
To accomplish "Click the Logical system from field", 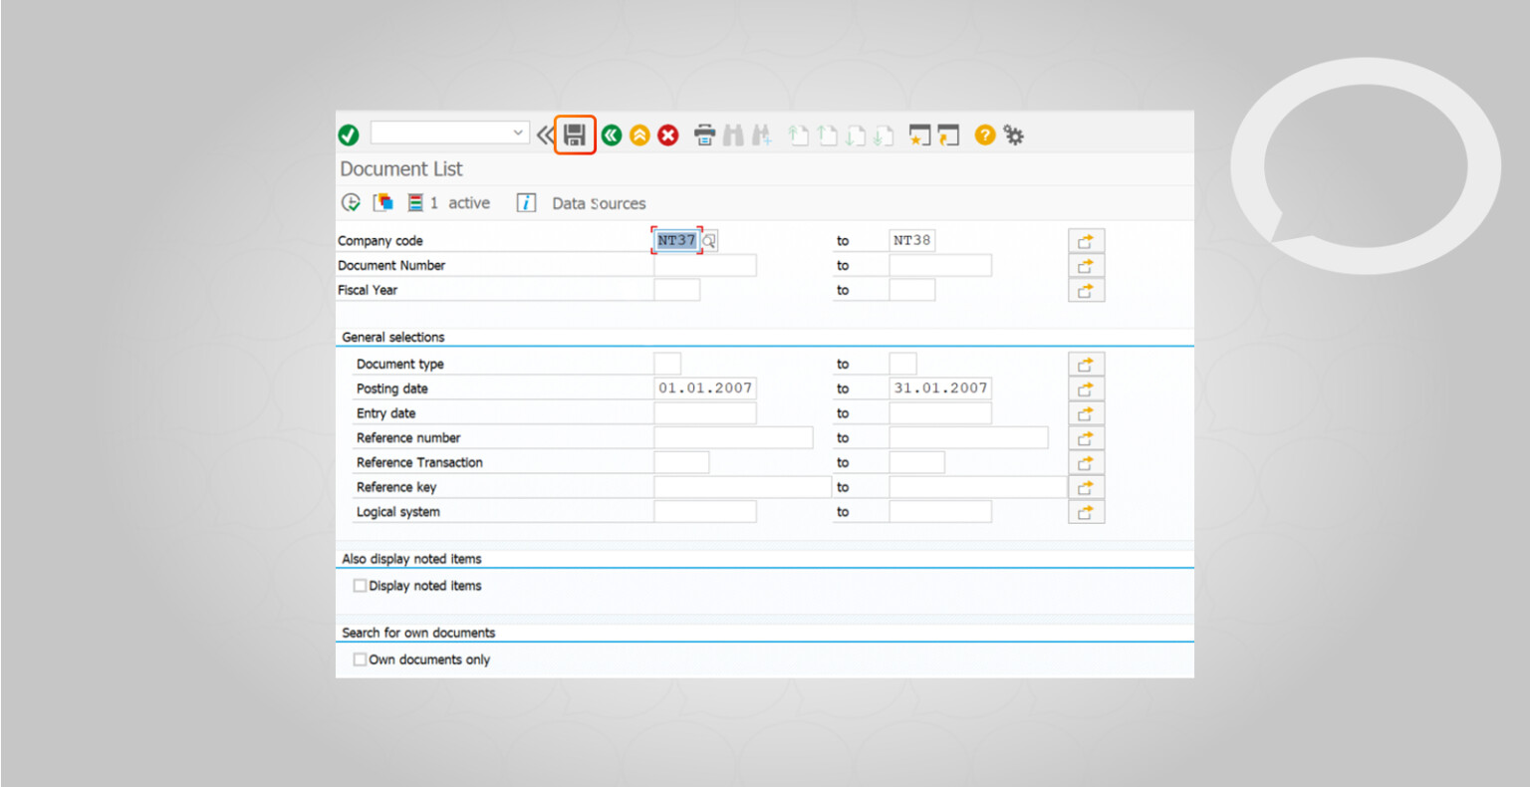I will click(x=705, y=512).
